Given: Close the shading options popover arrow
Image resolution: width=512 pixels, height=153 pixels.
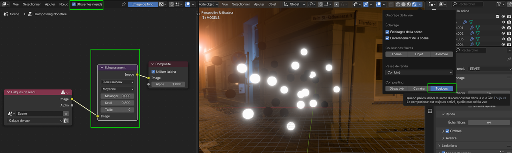Looking at the screenshot, I should (x=419, y=4).
